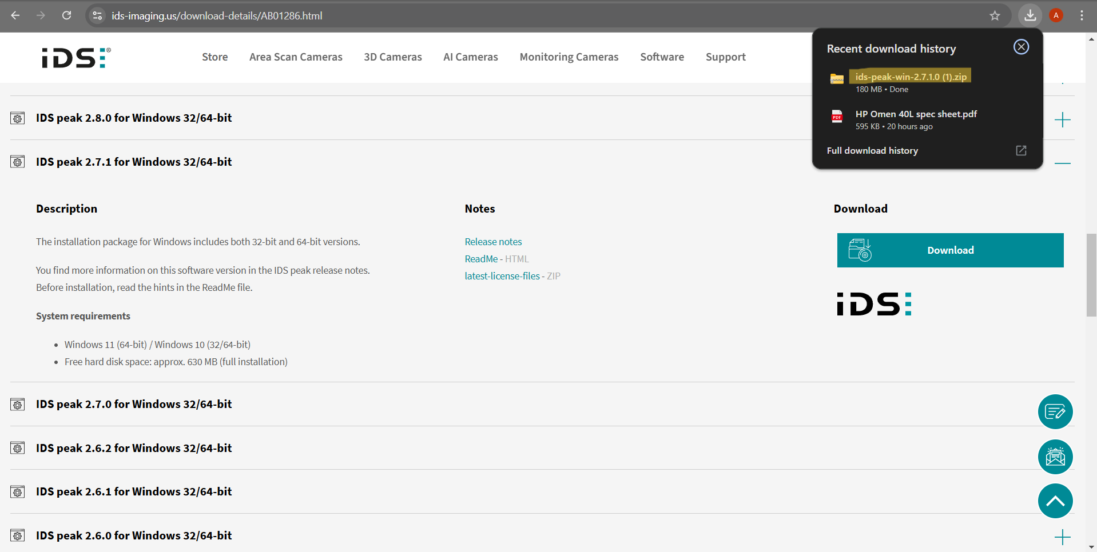The width and height of the screenshot is (1097, 552).
Task: Open the 3D Cameras menu
Action: click(x=393, y=57)
